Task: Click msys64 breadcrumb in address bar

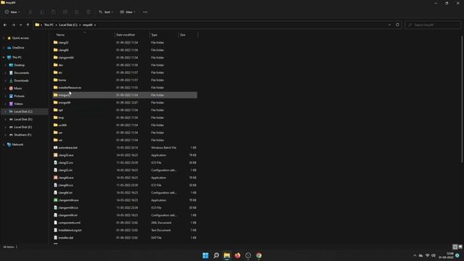Action: [88, 25]
